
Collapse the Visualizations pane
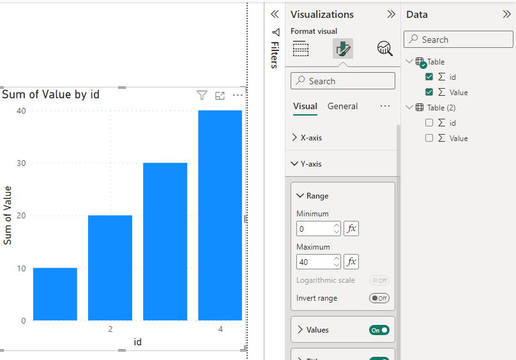point(391,14)
